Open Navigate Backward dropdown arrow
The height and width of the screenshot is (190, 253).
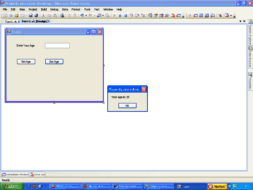(103, 15)
